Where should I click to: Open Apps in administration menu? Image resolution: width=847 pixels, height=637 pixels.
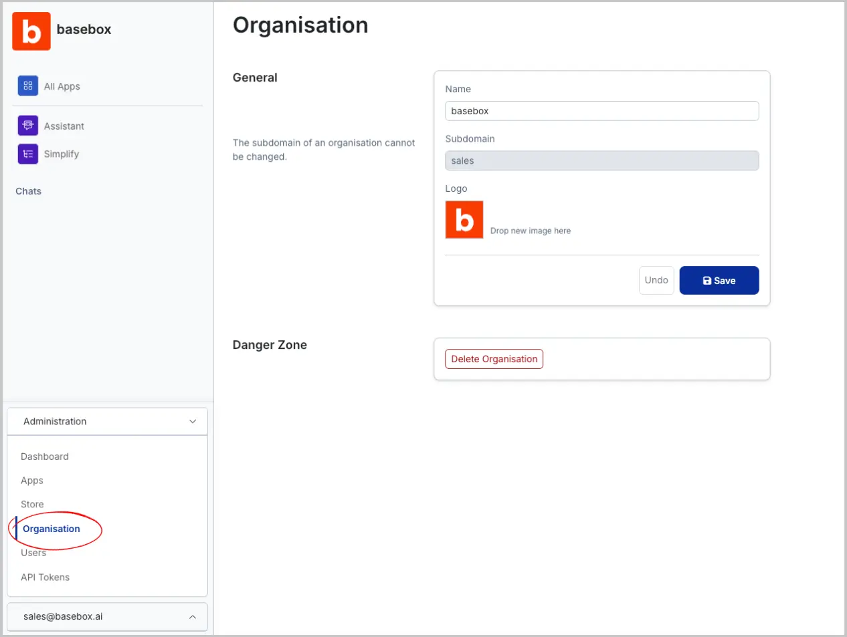coord(32,481)
